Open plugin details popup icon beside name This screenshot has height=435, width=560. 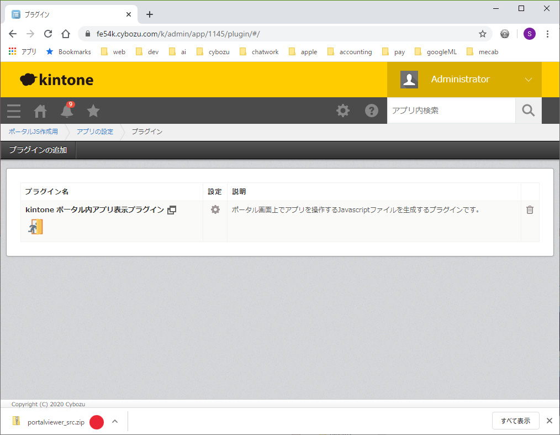click(x=172, y=210)
